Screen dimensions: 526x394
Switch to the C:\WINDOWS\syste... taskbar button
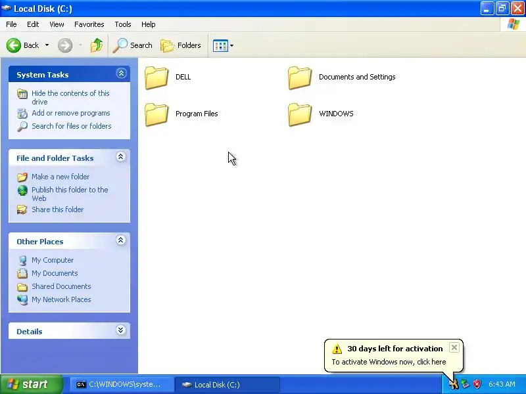click(122, 385)
